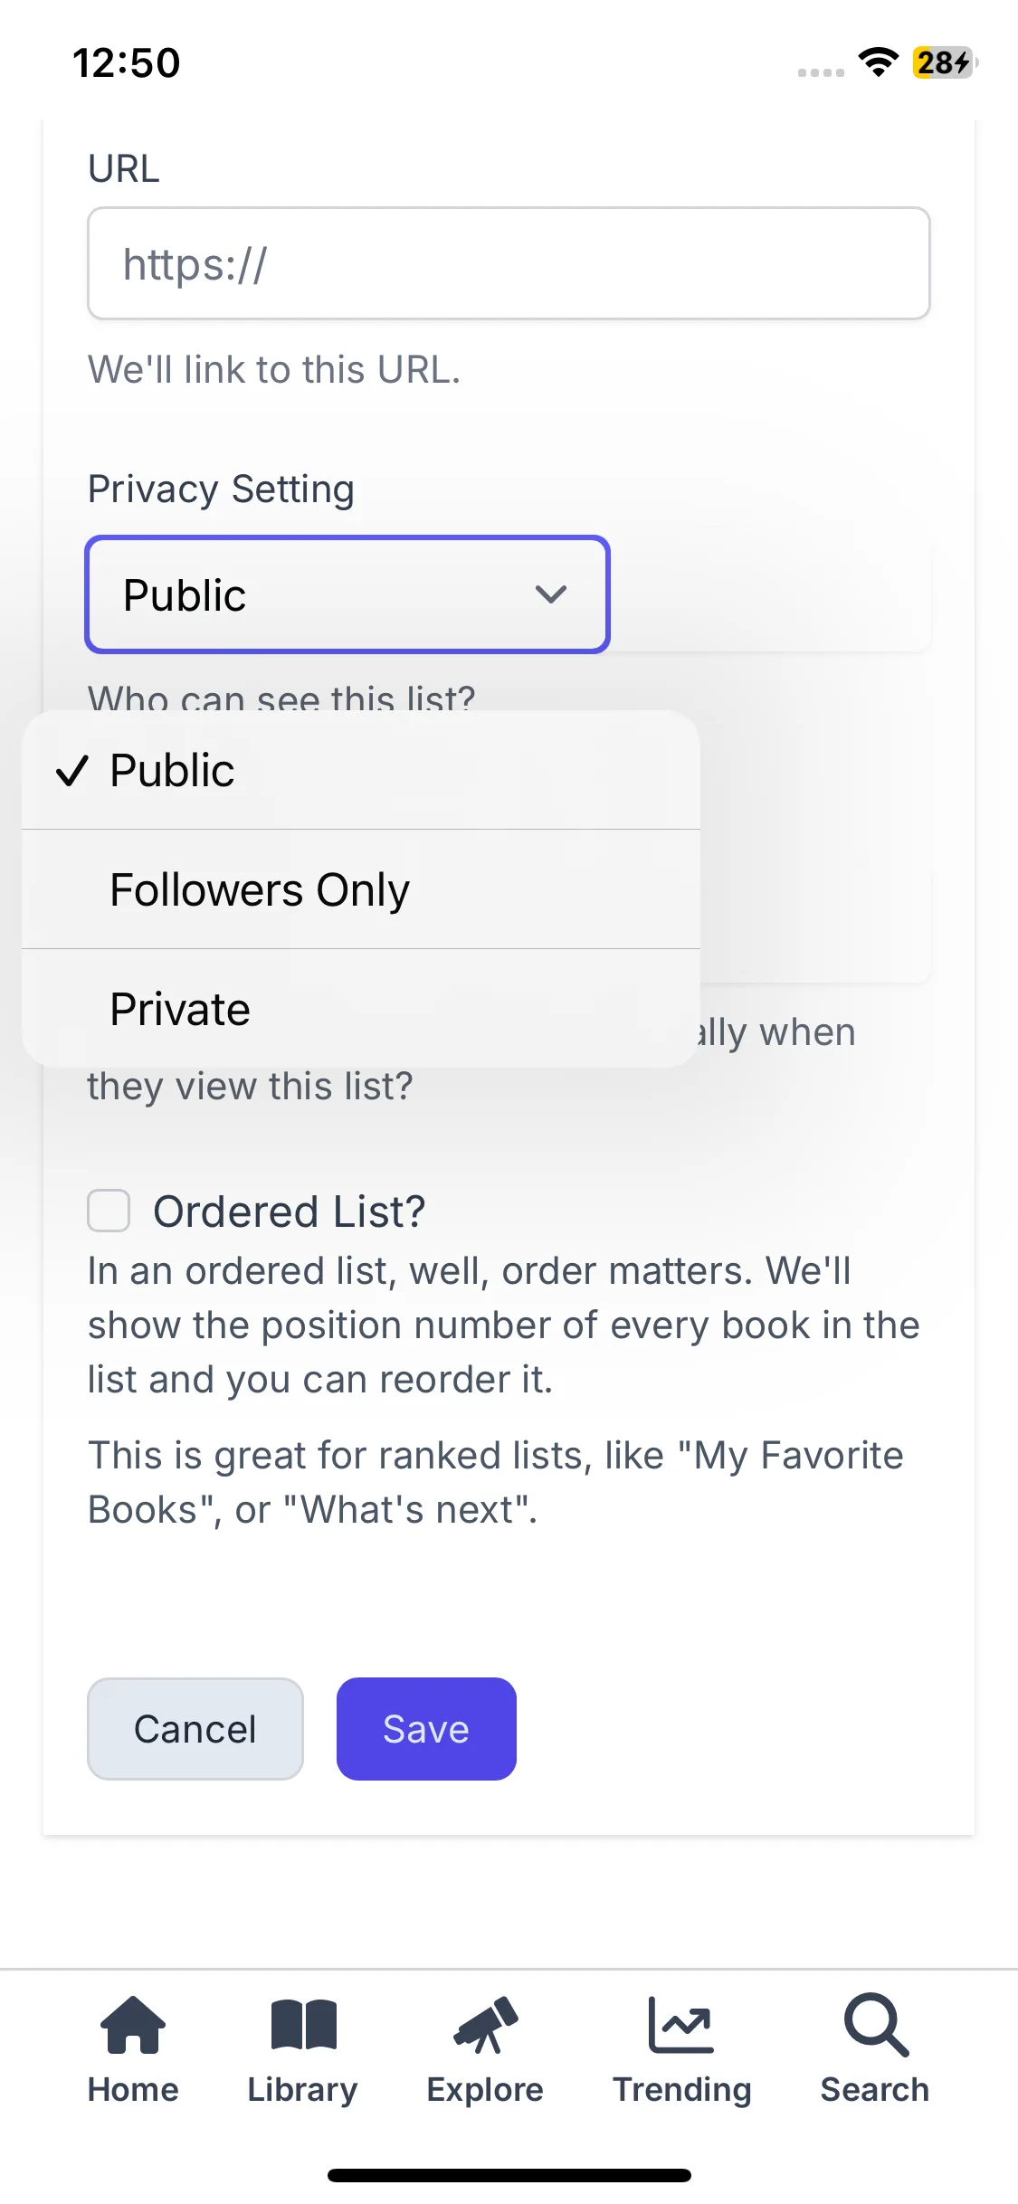Tap the Home tab label
Image resolution: width=1018 pixels, height=2204 pixels.
pos(133,2090)
